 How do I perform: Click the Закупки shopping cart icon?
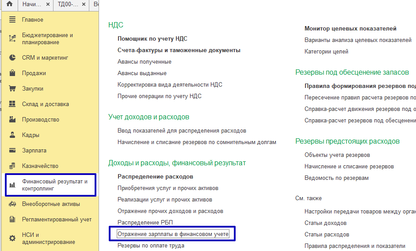12,89
